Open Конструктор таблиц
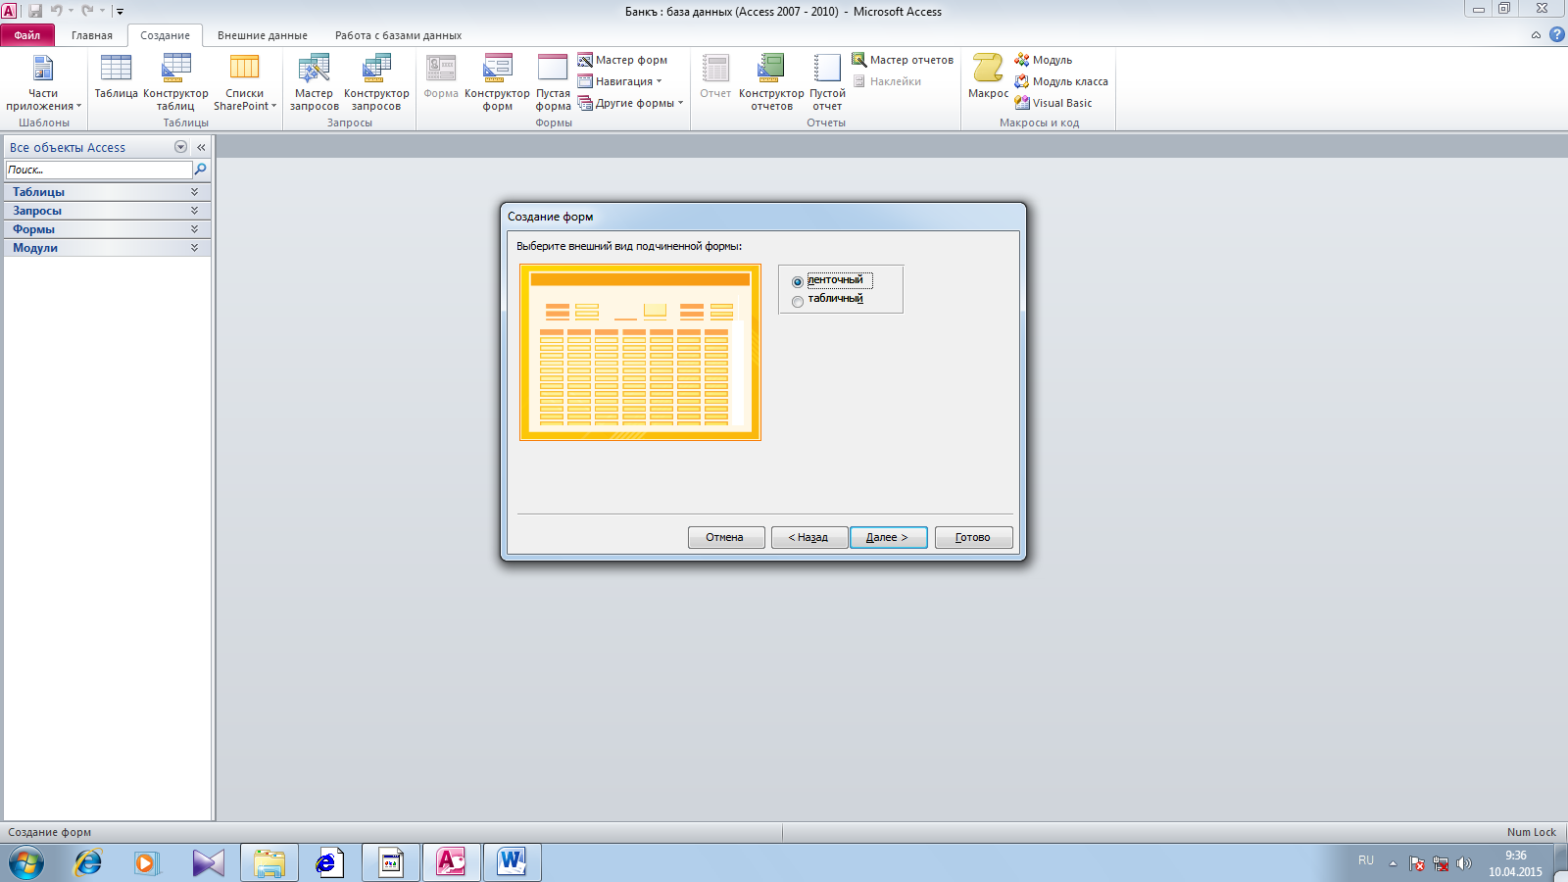1568x882 pixels. 175,82
